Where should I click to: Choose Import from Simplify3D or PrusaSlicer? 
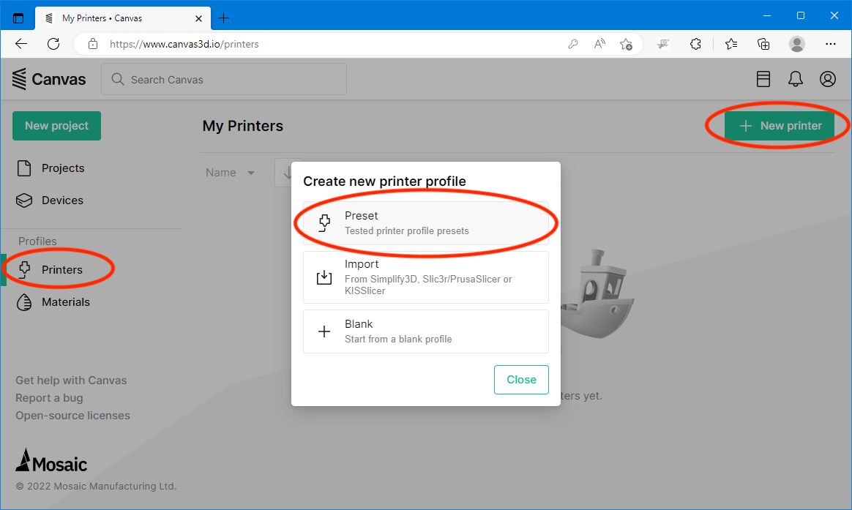point(425,277)
